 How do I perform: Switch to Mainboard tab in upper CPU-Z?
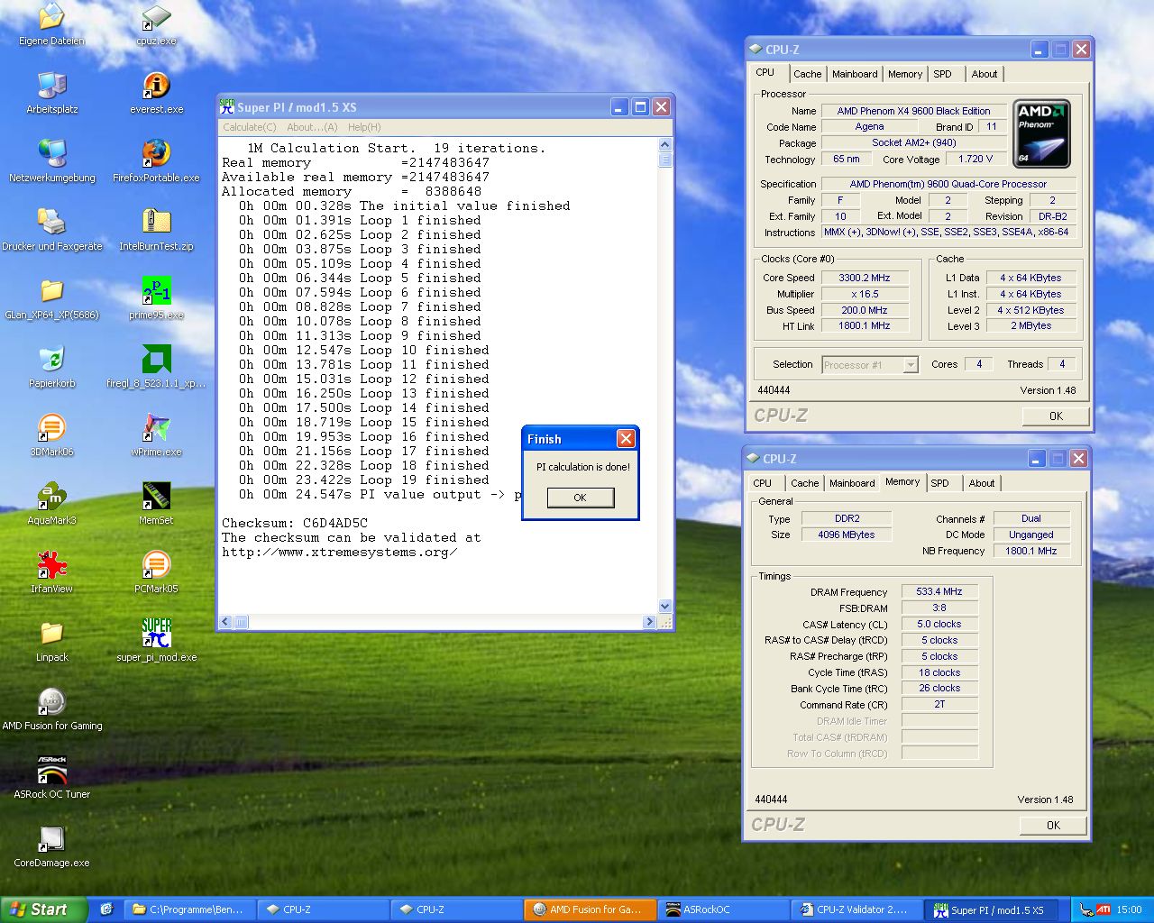click(x=855, y=75)
